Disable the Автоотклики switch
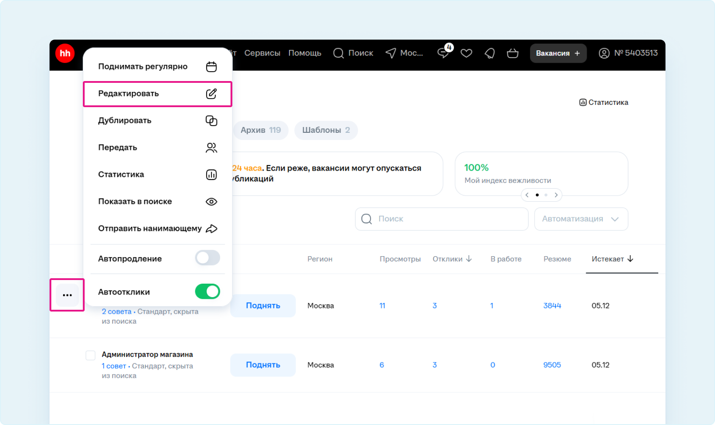Viewport: 715px width, 425px height. pos(207,291)
